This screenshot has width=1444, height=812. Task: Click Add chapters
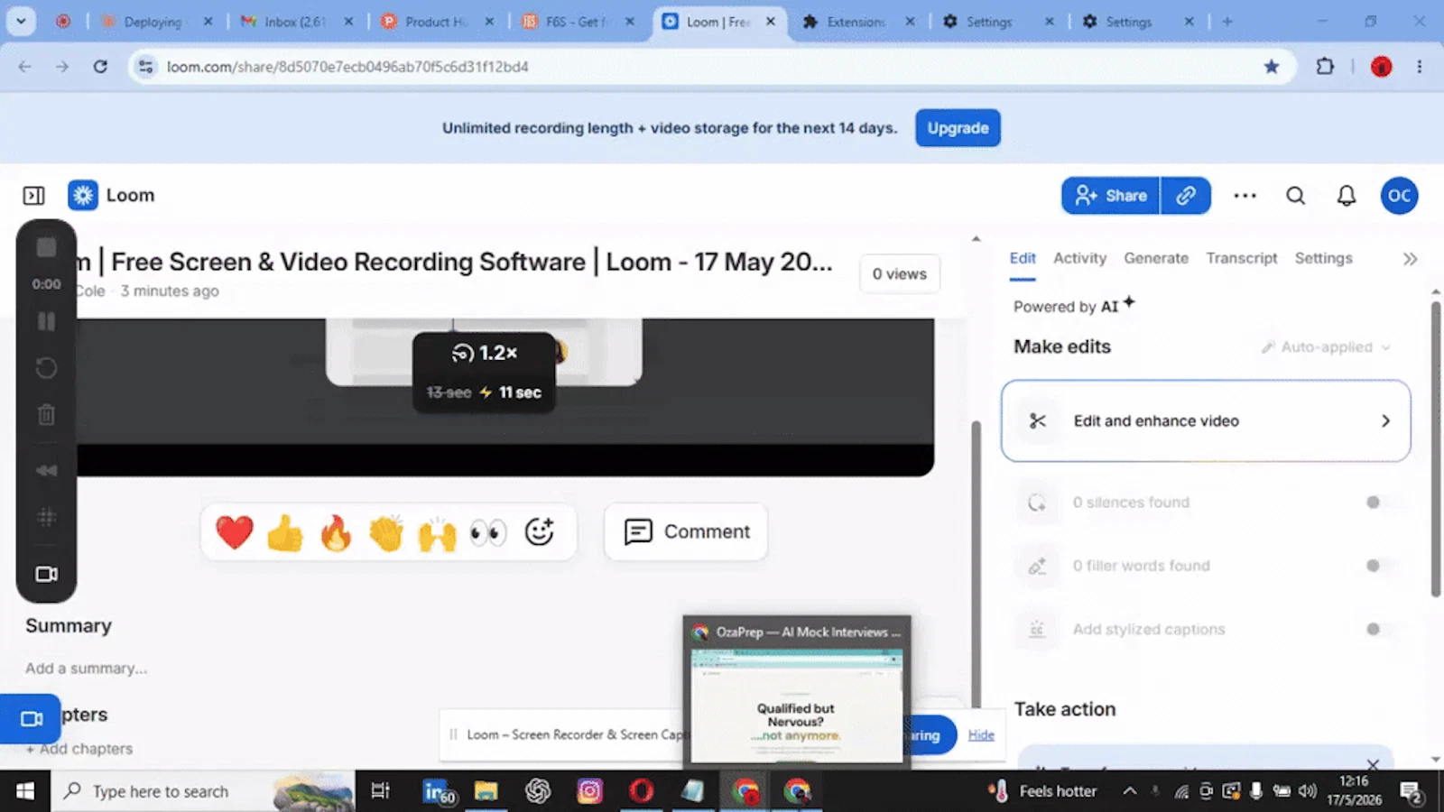click(79, 749)
